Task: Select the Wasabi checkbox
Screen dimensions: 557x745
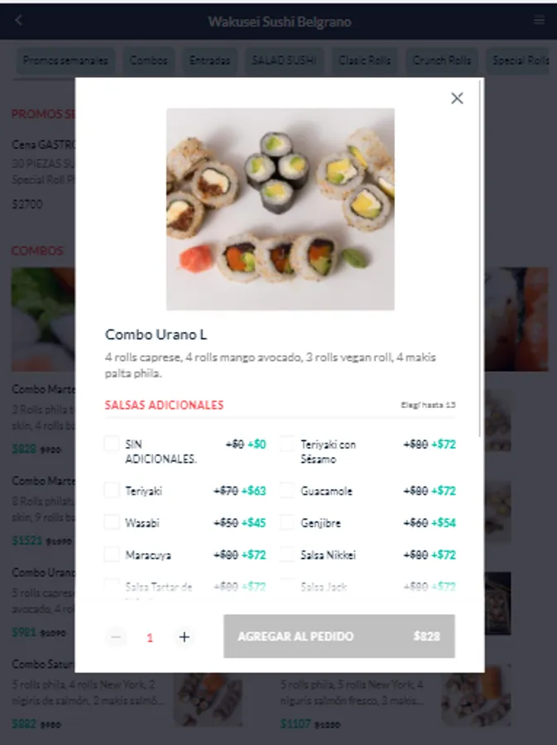Action: coord(112,522)
